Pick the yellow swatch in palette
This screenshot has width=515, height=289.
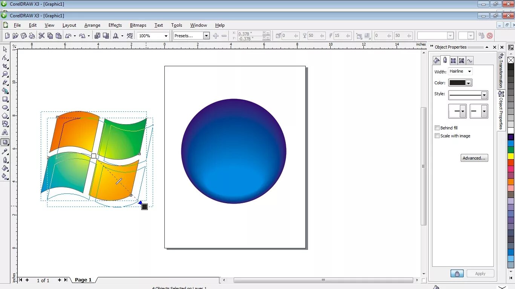(x=511, y=156)
